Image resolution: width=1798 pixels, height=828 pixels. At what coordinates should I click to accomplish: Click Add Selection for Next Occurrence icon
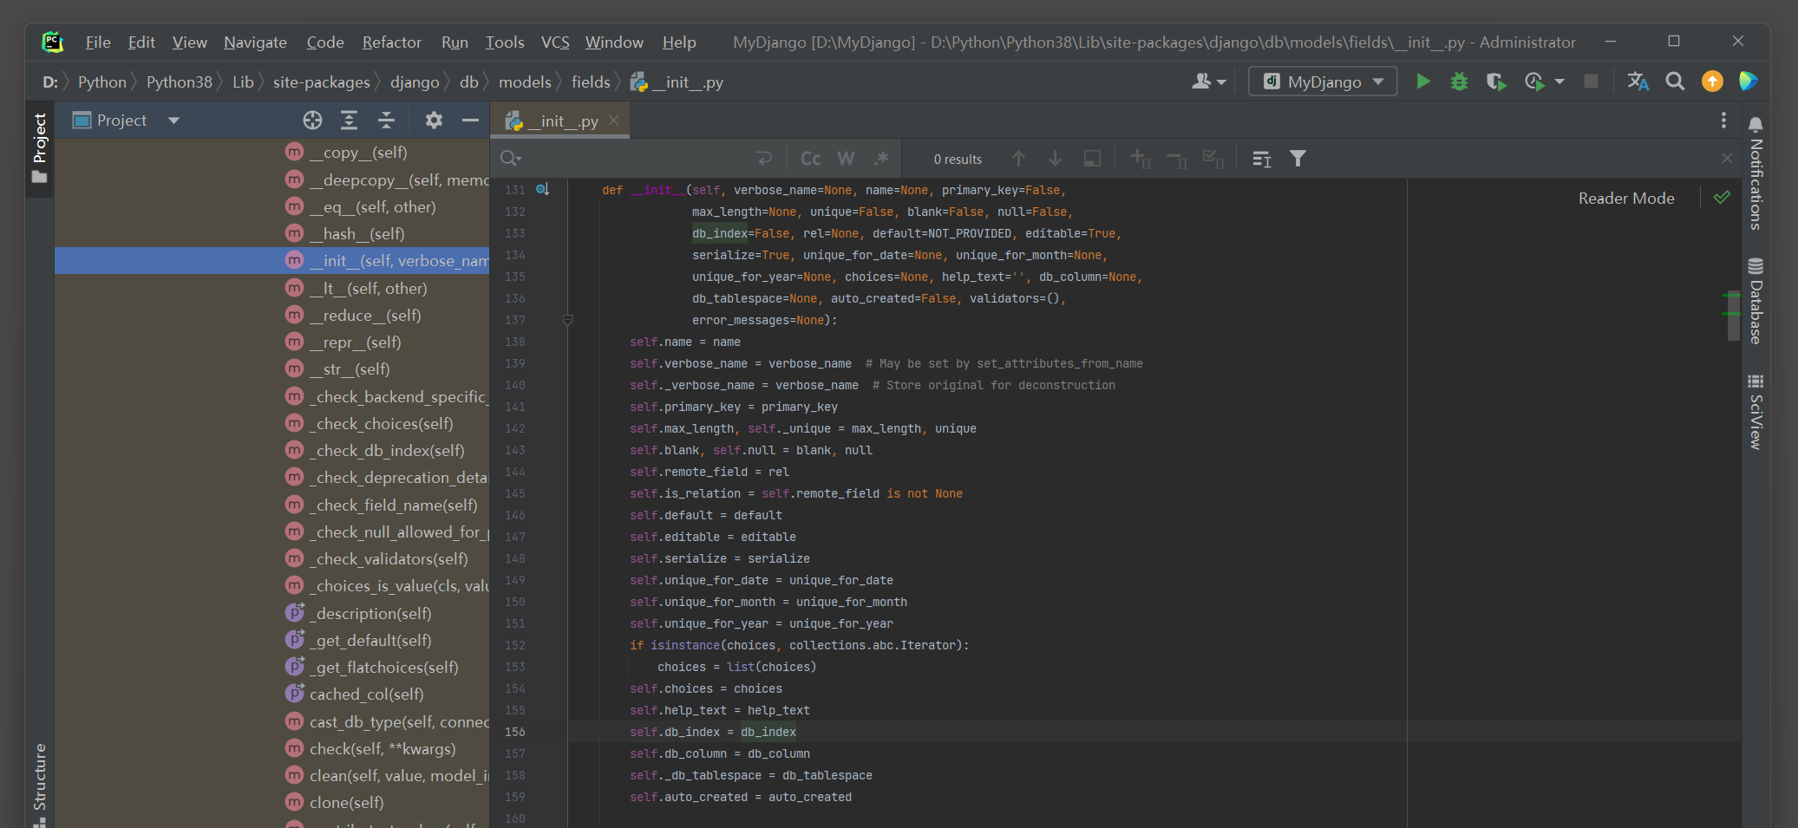1141,159
